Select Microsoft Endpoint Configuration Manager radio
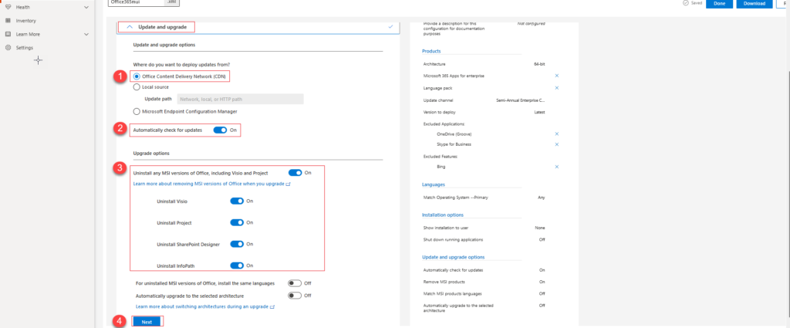 (x=137, y=111)
